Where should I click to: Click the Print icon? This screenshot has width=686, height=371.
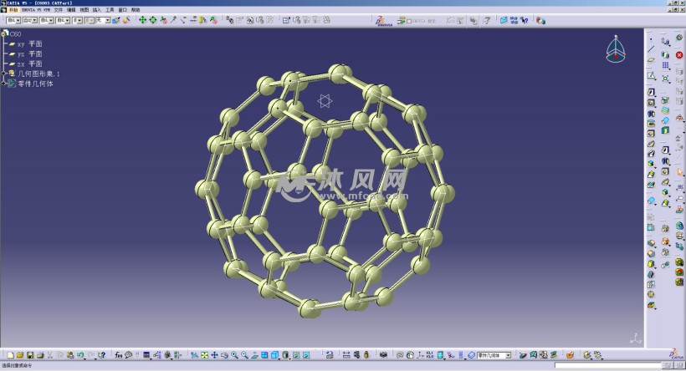40,355
